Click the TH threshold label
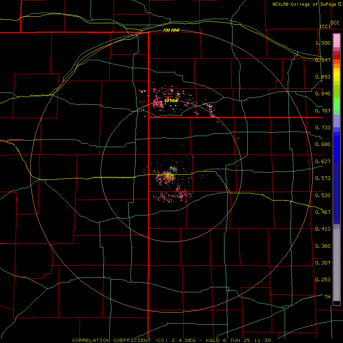Screen dimensions: 343x343 [327, 297]
